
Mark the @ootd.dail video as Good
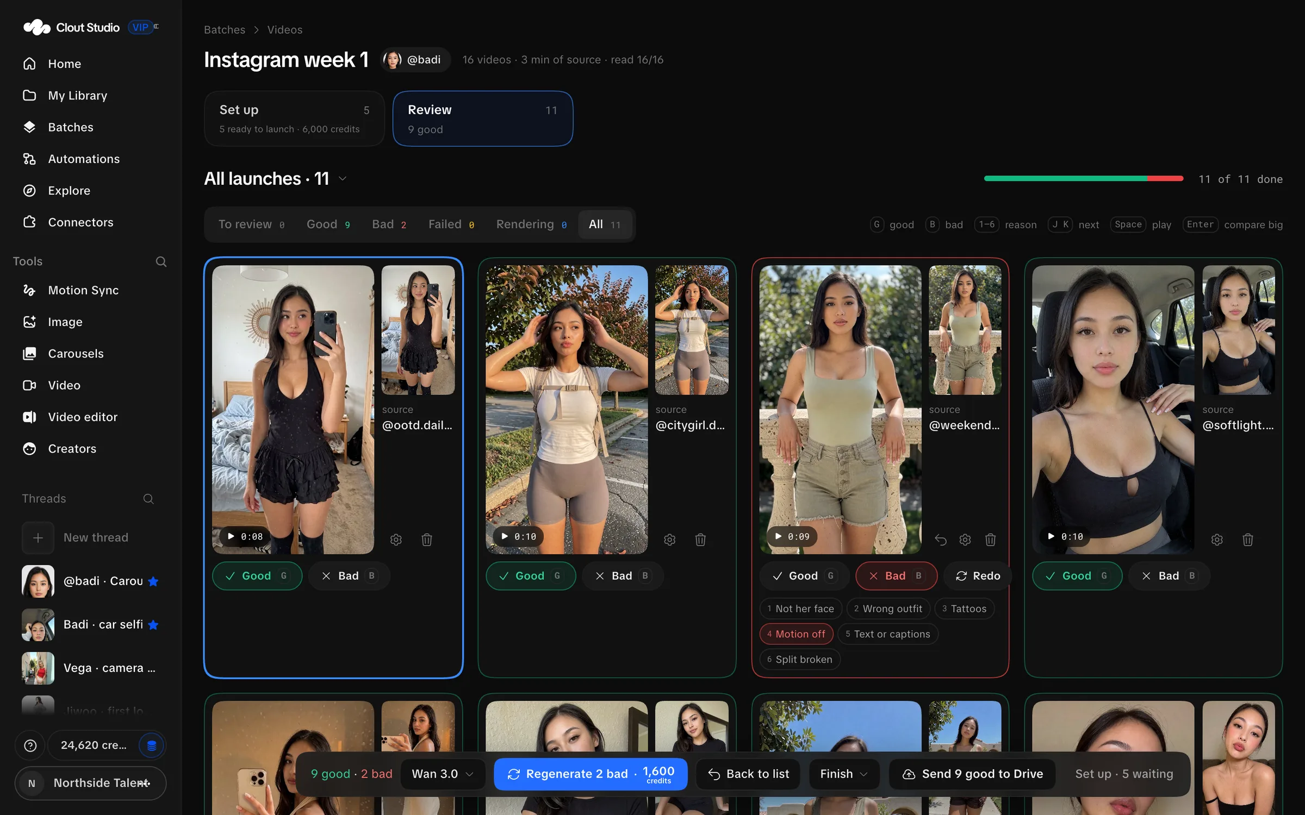pyautogui.click(x=257, y=575)
